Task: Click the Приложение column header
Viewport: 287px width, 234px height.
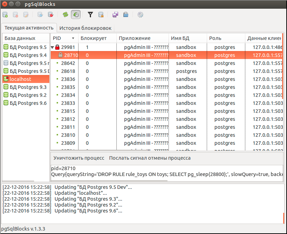Action: click(x=142, y=38)
